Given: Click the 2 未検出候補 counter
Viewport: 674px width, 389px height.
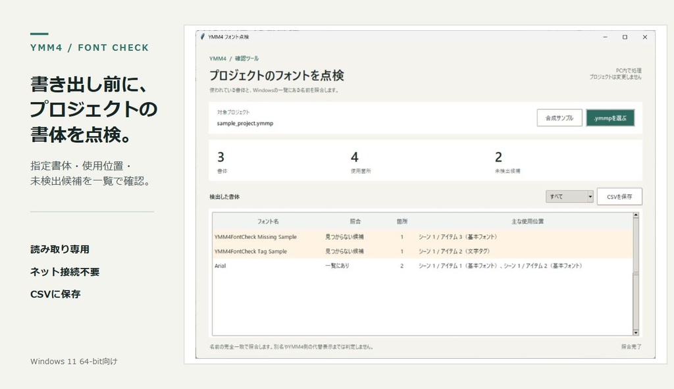Looking at the screenshot, I should tap(507, 162).
